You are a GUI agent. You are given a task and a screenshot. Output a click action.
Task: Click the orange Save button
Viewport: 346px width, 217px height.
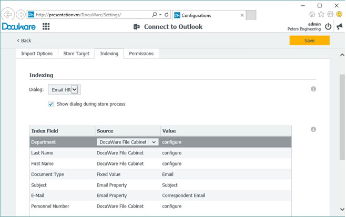tap(309, 40)
